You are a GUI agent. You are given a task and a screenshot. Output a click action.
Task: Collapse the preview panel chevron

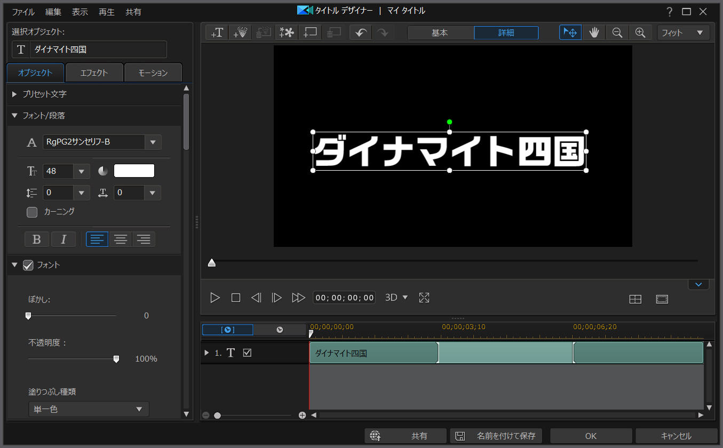click(698, 285)
